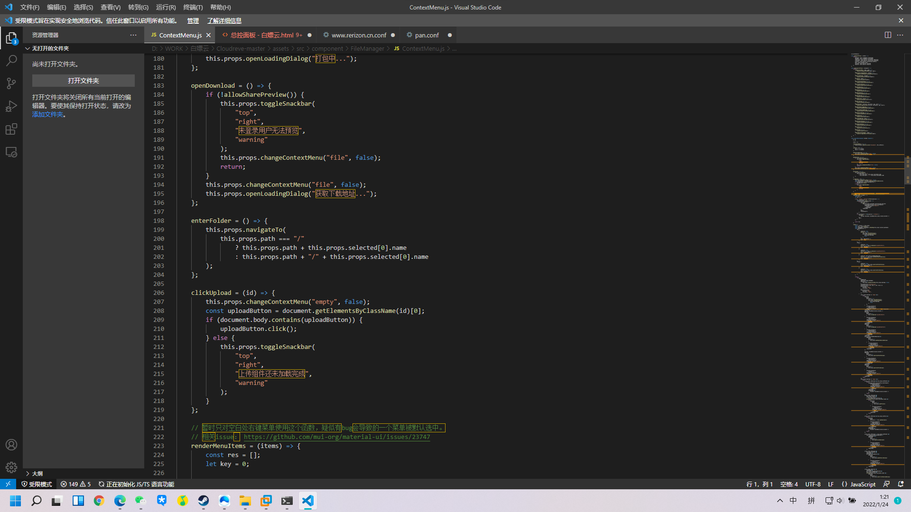Open Remote Explorer icon in activity bar
Screen dimensions: 911x512
[x=11, y=152]
